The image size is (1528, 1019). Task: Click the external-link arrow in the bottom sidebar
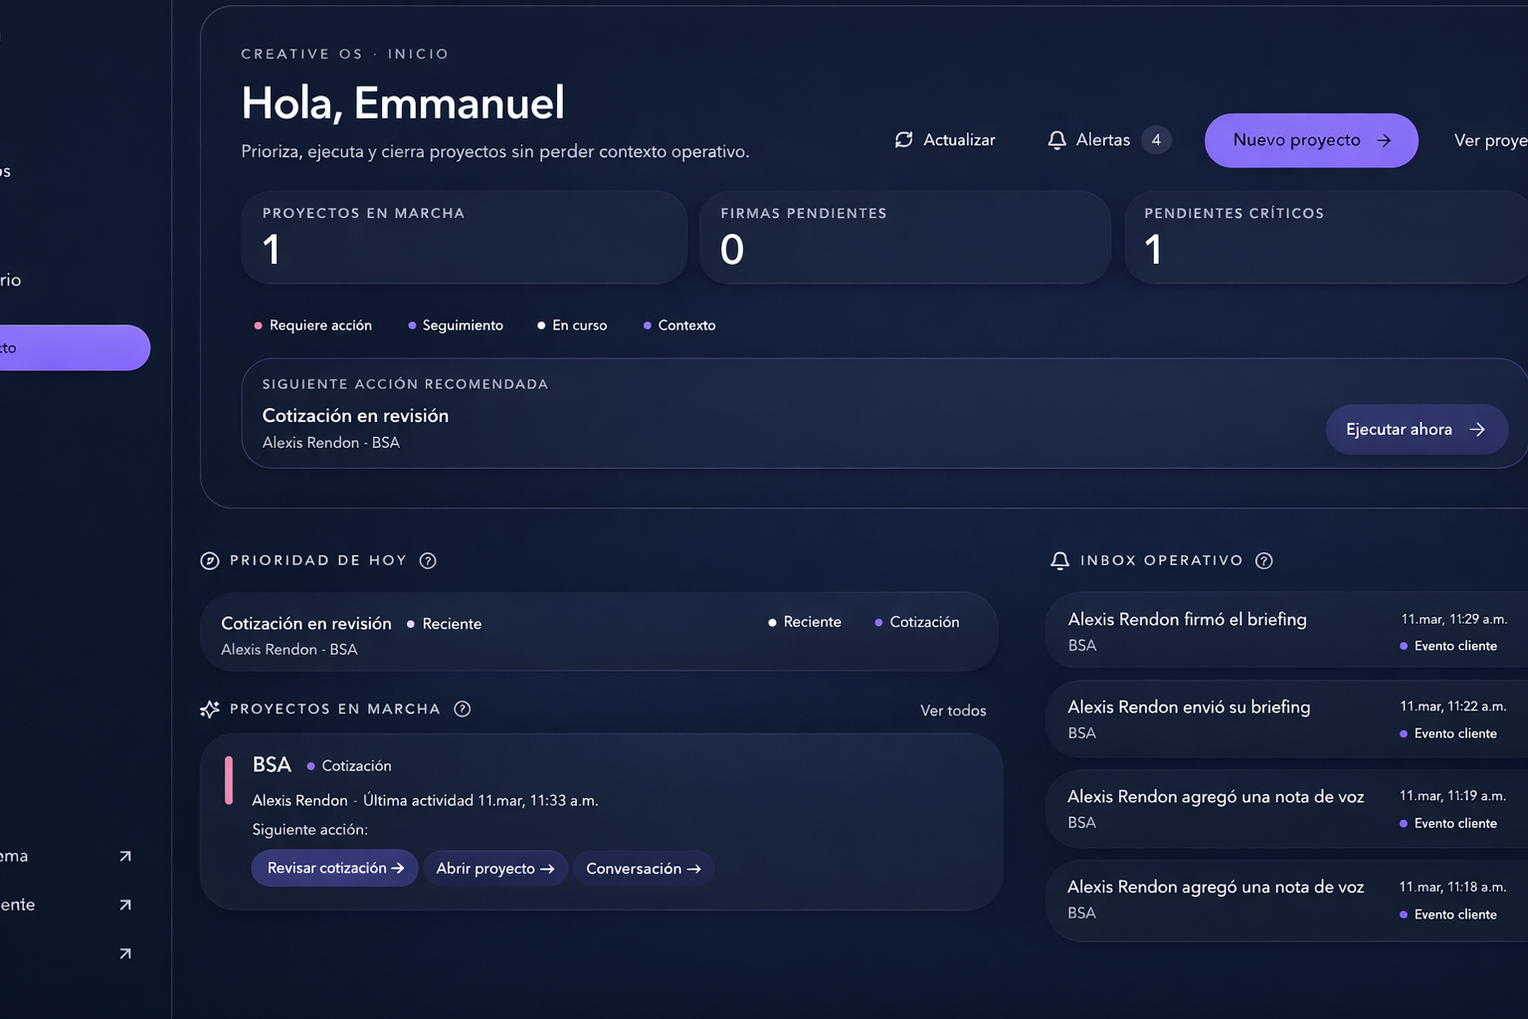tap(125, 953)
